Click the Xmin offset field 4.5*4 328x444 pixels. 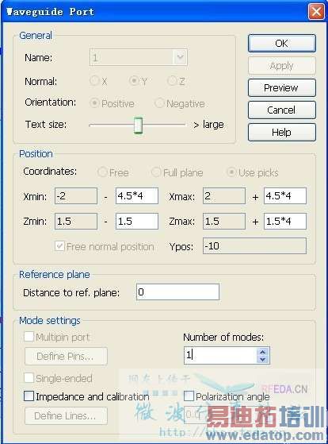coord(137,195)
